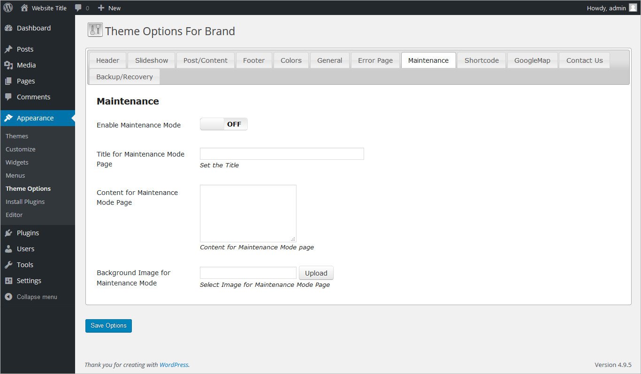Click the Posts pushpin icon
The width and height of the screenshot is (641, 374).
(x=8, y=49)
